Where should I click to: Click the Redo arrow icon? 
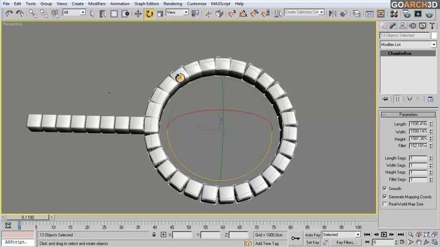20,14
